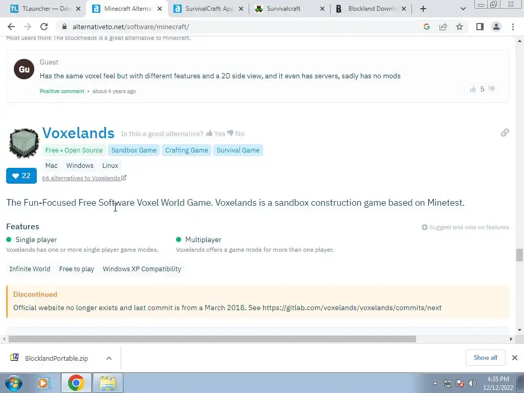Click the scroll down arrow

(x=520, y=330)
